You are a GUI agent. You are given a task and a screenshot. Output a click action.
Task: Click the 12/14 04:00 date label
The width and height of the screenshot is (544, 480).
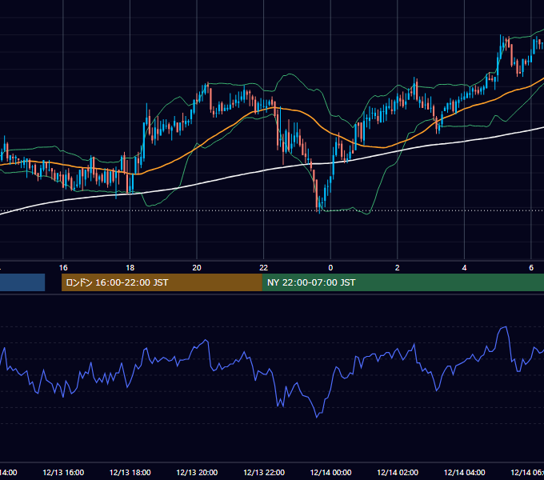tap(465, 472)
